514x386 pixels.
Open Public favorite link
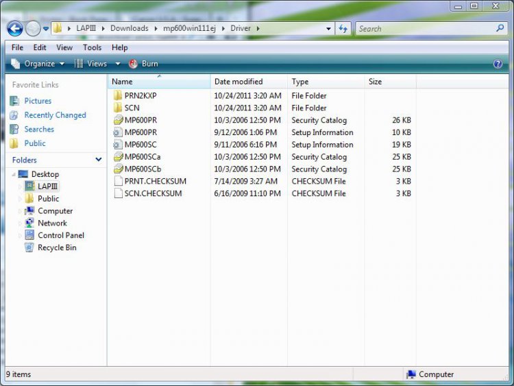[x=35, y=143]
